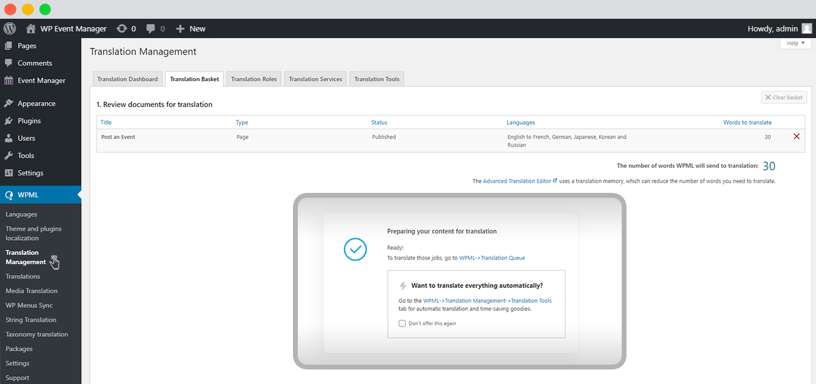Open Taxonomy translation submenu item
Image resolution: width=816 pixels, height=384 pixels.
(37, 334)
